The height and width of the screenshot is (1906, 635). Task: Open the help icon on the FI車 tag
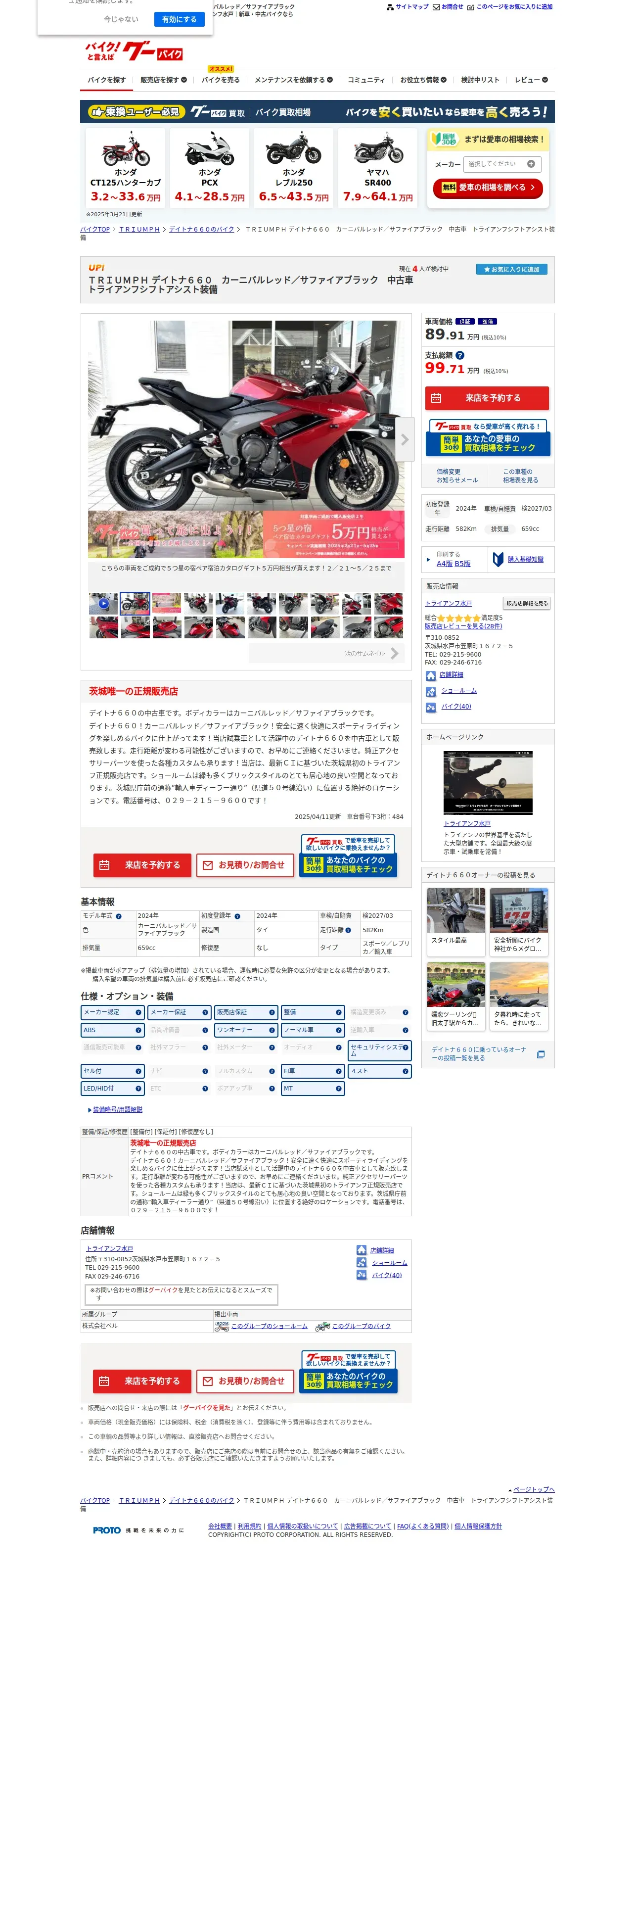[x=339, y=1071]
